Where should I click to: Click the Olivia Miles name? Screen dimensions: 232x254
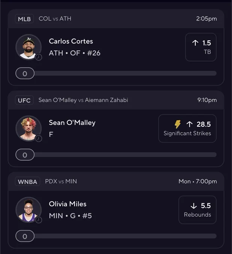(x=68, y=204)
